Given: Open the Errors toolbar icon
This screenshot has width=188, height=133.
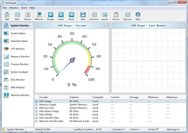Looking at the screenshot, I should [x=116, y=15].
